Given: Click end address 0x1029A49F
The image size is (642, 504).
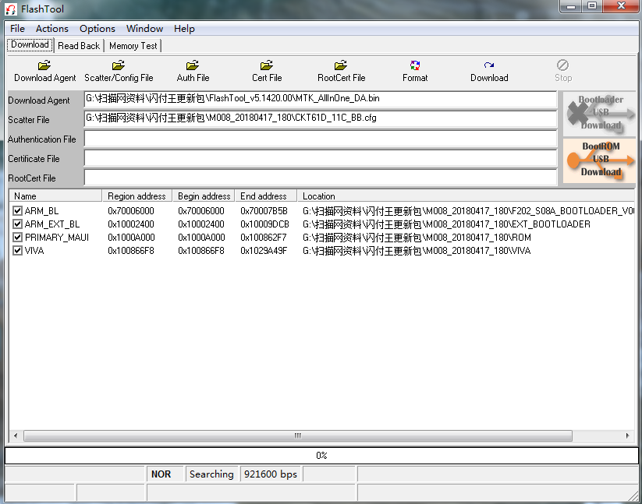Looking at the screenshot, I should pos(264,250).
